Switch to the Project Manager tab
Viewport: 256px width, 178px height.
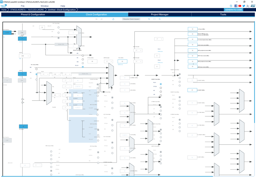[x=160, y=15]
